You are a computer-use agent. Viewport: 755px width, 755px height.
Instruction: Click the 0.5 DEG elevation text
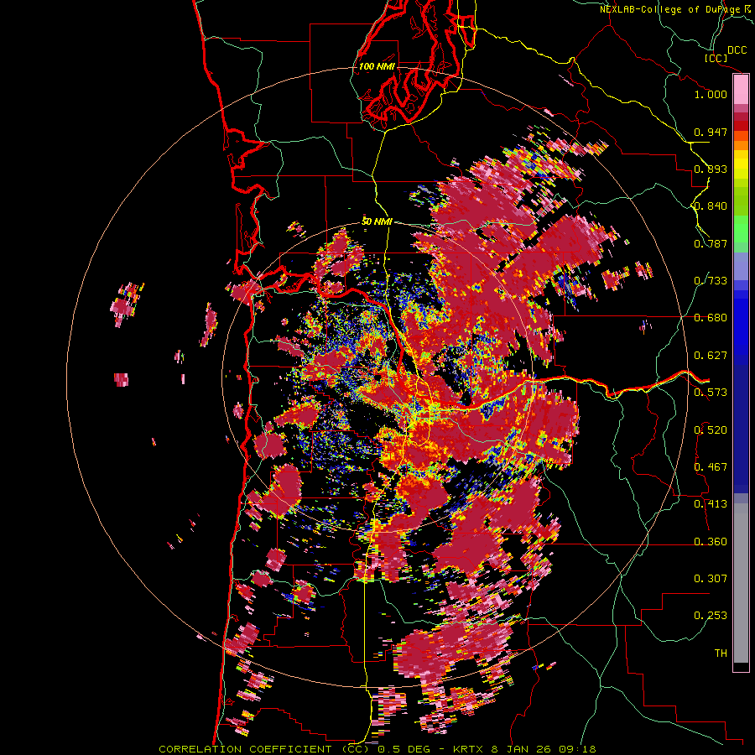403,749
